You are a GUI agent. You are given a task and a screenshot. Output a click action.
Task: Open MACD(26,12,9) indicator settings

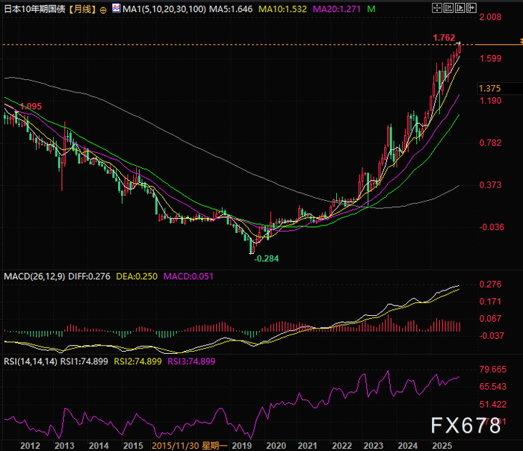click(x=34, y=276)
